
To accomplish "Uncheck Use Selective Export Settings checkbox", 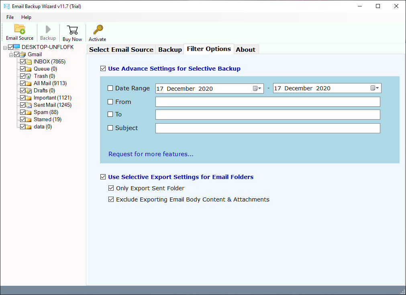I will coord(103,177).
